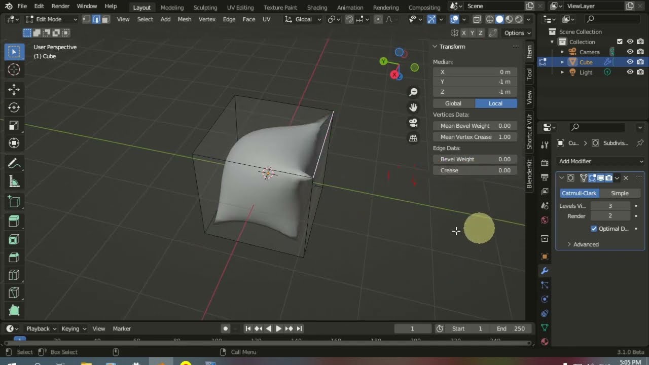Select the Cursor tool in the toolbar
The height and width of the screenshot is (365, 649).
(14, 69)
